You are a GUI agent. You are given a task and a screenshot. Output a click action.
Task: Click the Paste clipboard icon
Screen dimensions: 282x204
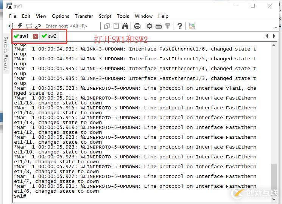point(116,26)
